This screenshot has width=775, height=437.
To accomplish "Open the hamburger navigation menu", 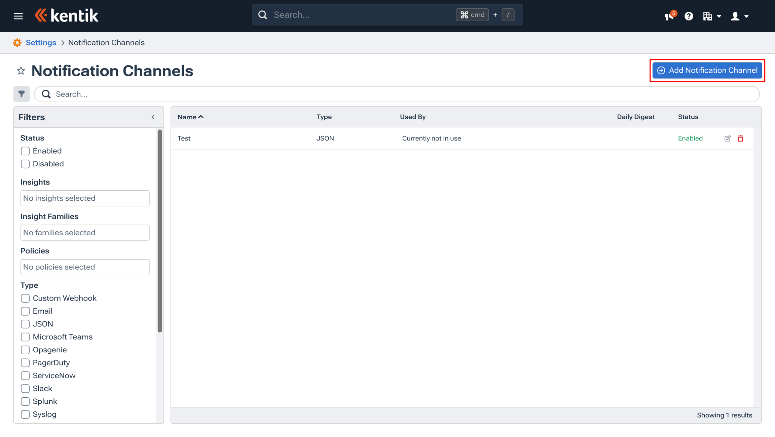I will tap(18, 16).
